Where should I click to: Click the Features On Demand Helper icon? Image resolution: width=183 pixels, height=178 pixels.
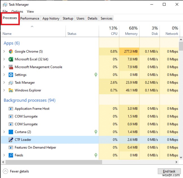click(11, 147)
